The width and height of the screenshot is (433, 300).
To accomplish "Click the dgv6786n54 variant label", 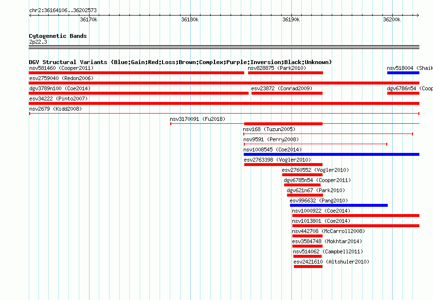I will pos(410,88).
